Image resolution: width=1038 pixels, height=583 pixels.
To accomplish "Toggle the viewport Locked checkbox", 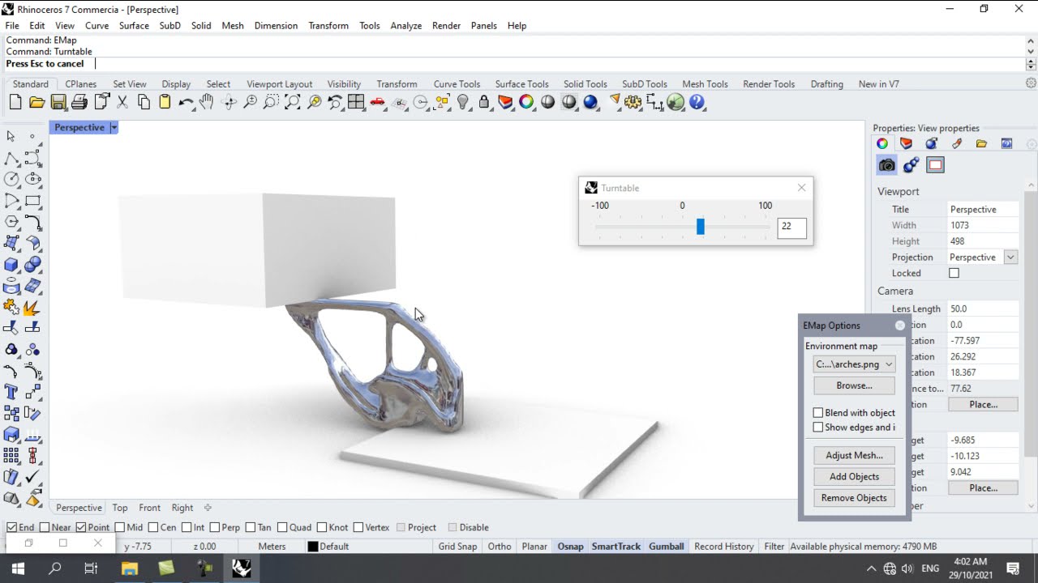I will pyautogui.click(x=954, y=274).
